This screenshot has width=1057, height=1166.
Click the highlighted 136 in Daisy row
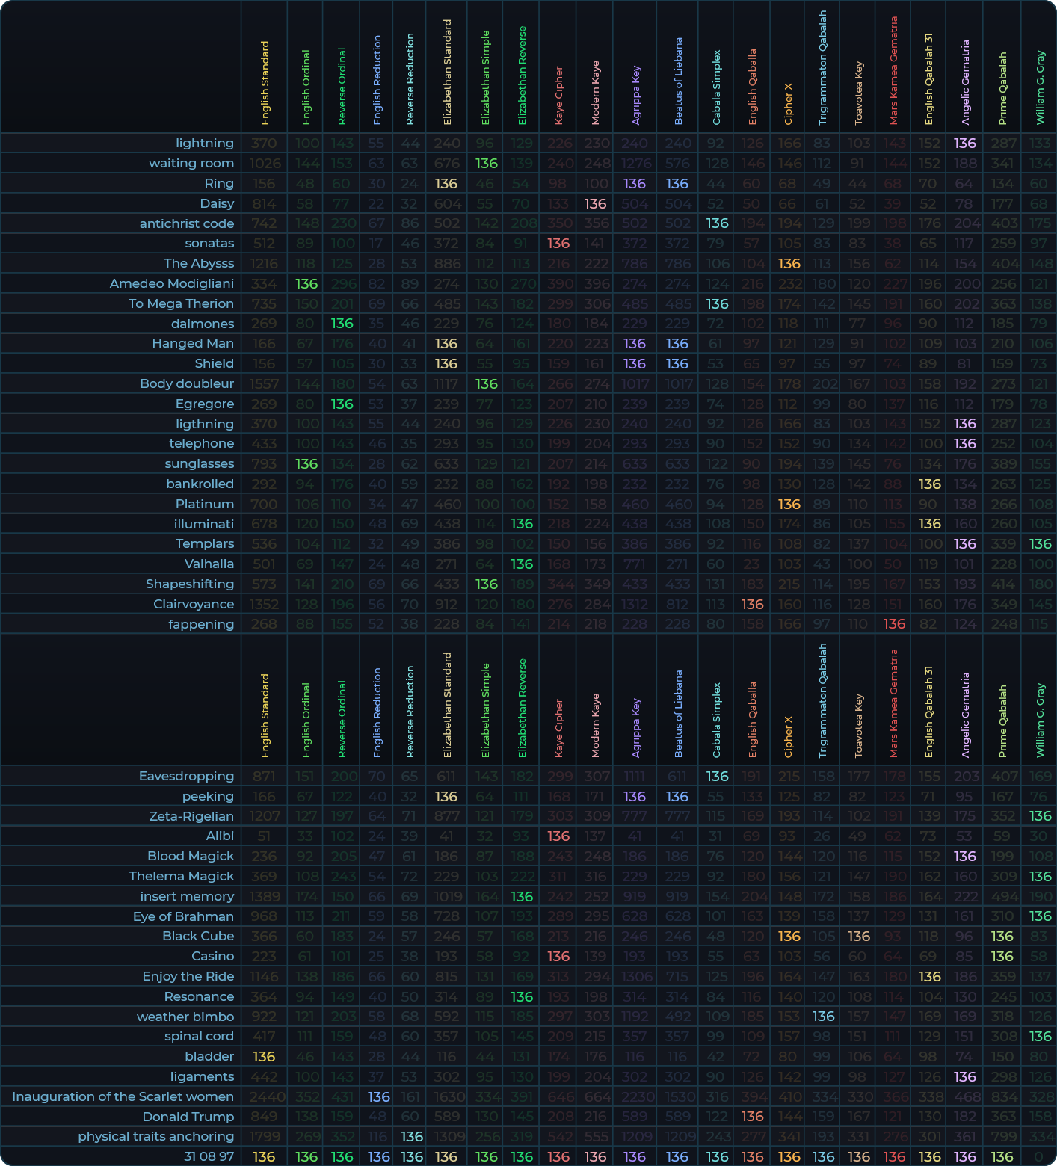pos(595,203)
